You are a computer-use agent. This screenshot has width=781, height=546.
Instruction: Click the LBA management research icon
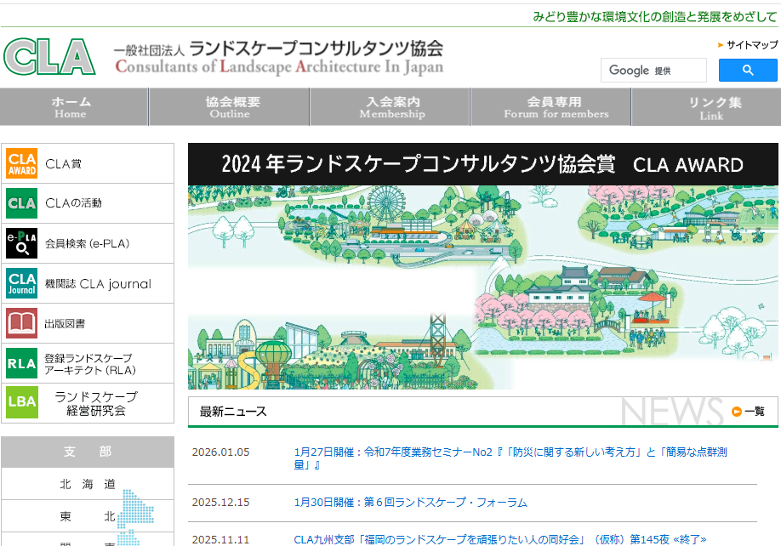point(22,403)
